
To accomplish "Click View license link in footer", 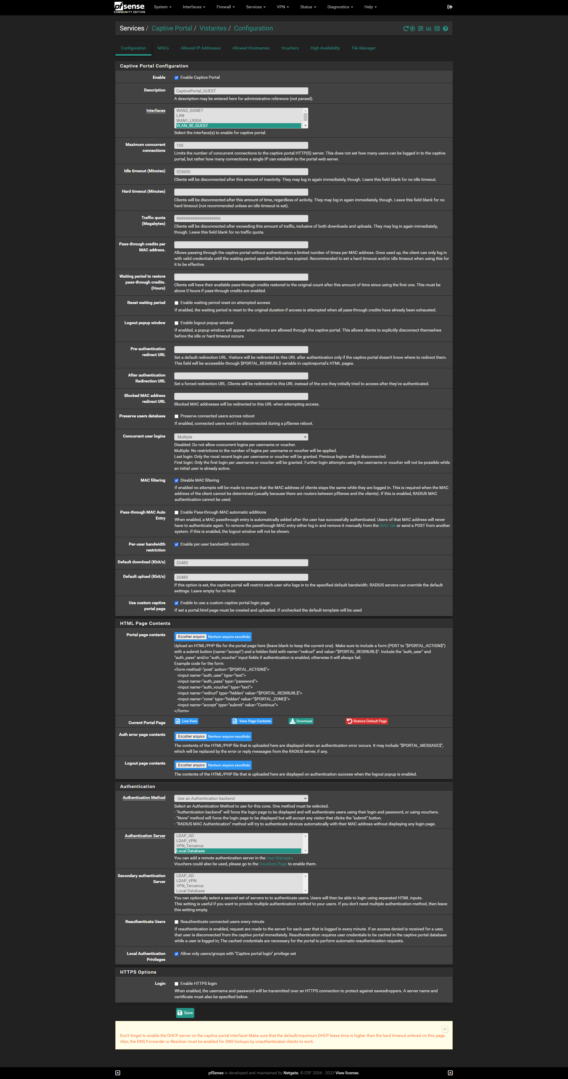I will point(347,1073).
